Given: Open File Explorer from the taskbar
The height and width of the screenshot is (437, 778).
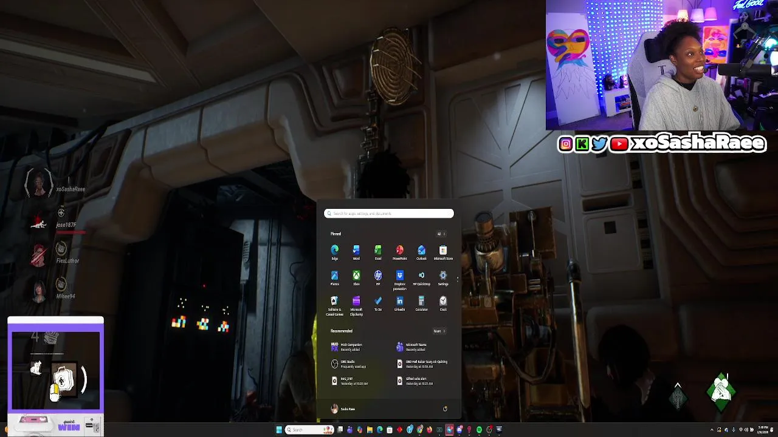Looking at the screenshot, I should [x=370, y=430].
